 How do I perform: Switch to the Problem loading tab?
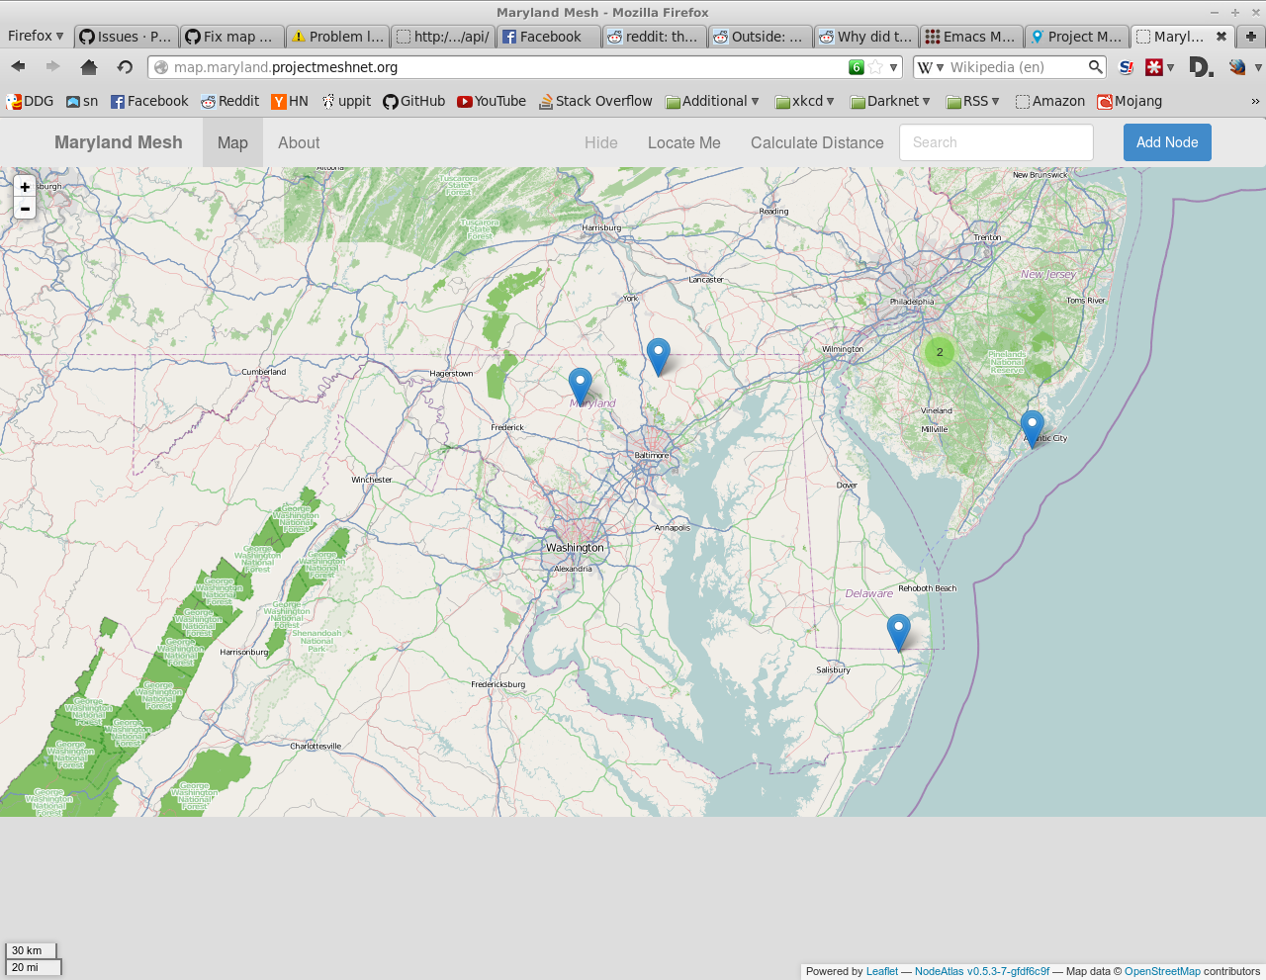coord(337,36)
